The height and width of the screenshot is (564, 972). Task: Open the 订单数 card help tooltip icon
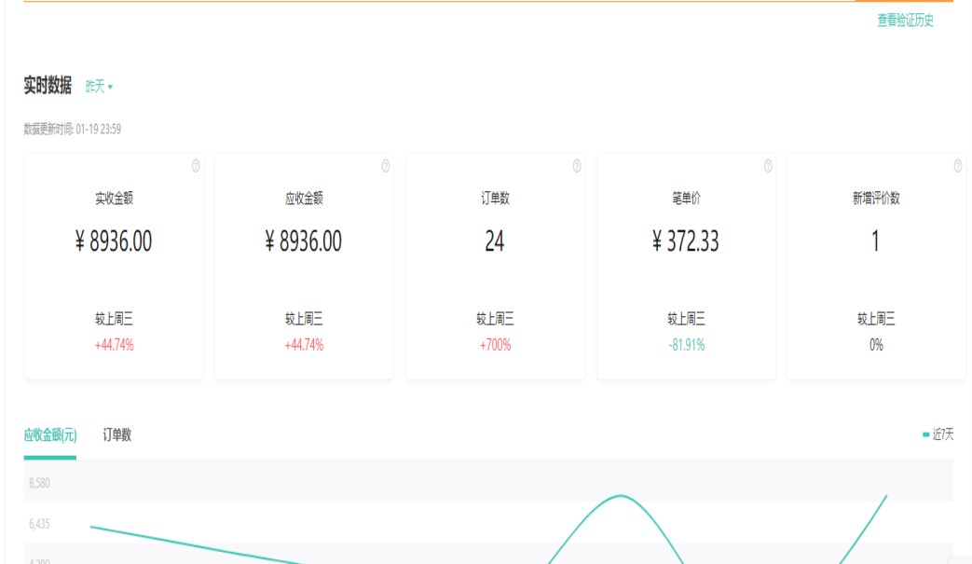(577, 166)
